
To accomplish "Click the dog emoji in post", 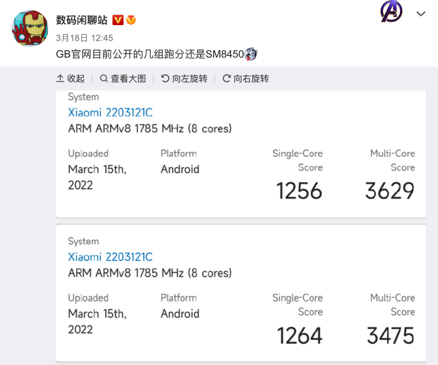I will point(251,54).
